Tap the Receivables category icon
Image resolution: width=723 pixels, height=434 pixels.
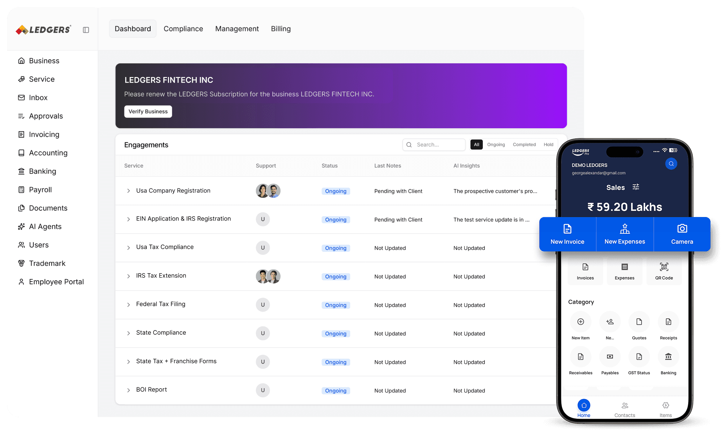click(581, 357)
